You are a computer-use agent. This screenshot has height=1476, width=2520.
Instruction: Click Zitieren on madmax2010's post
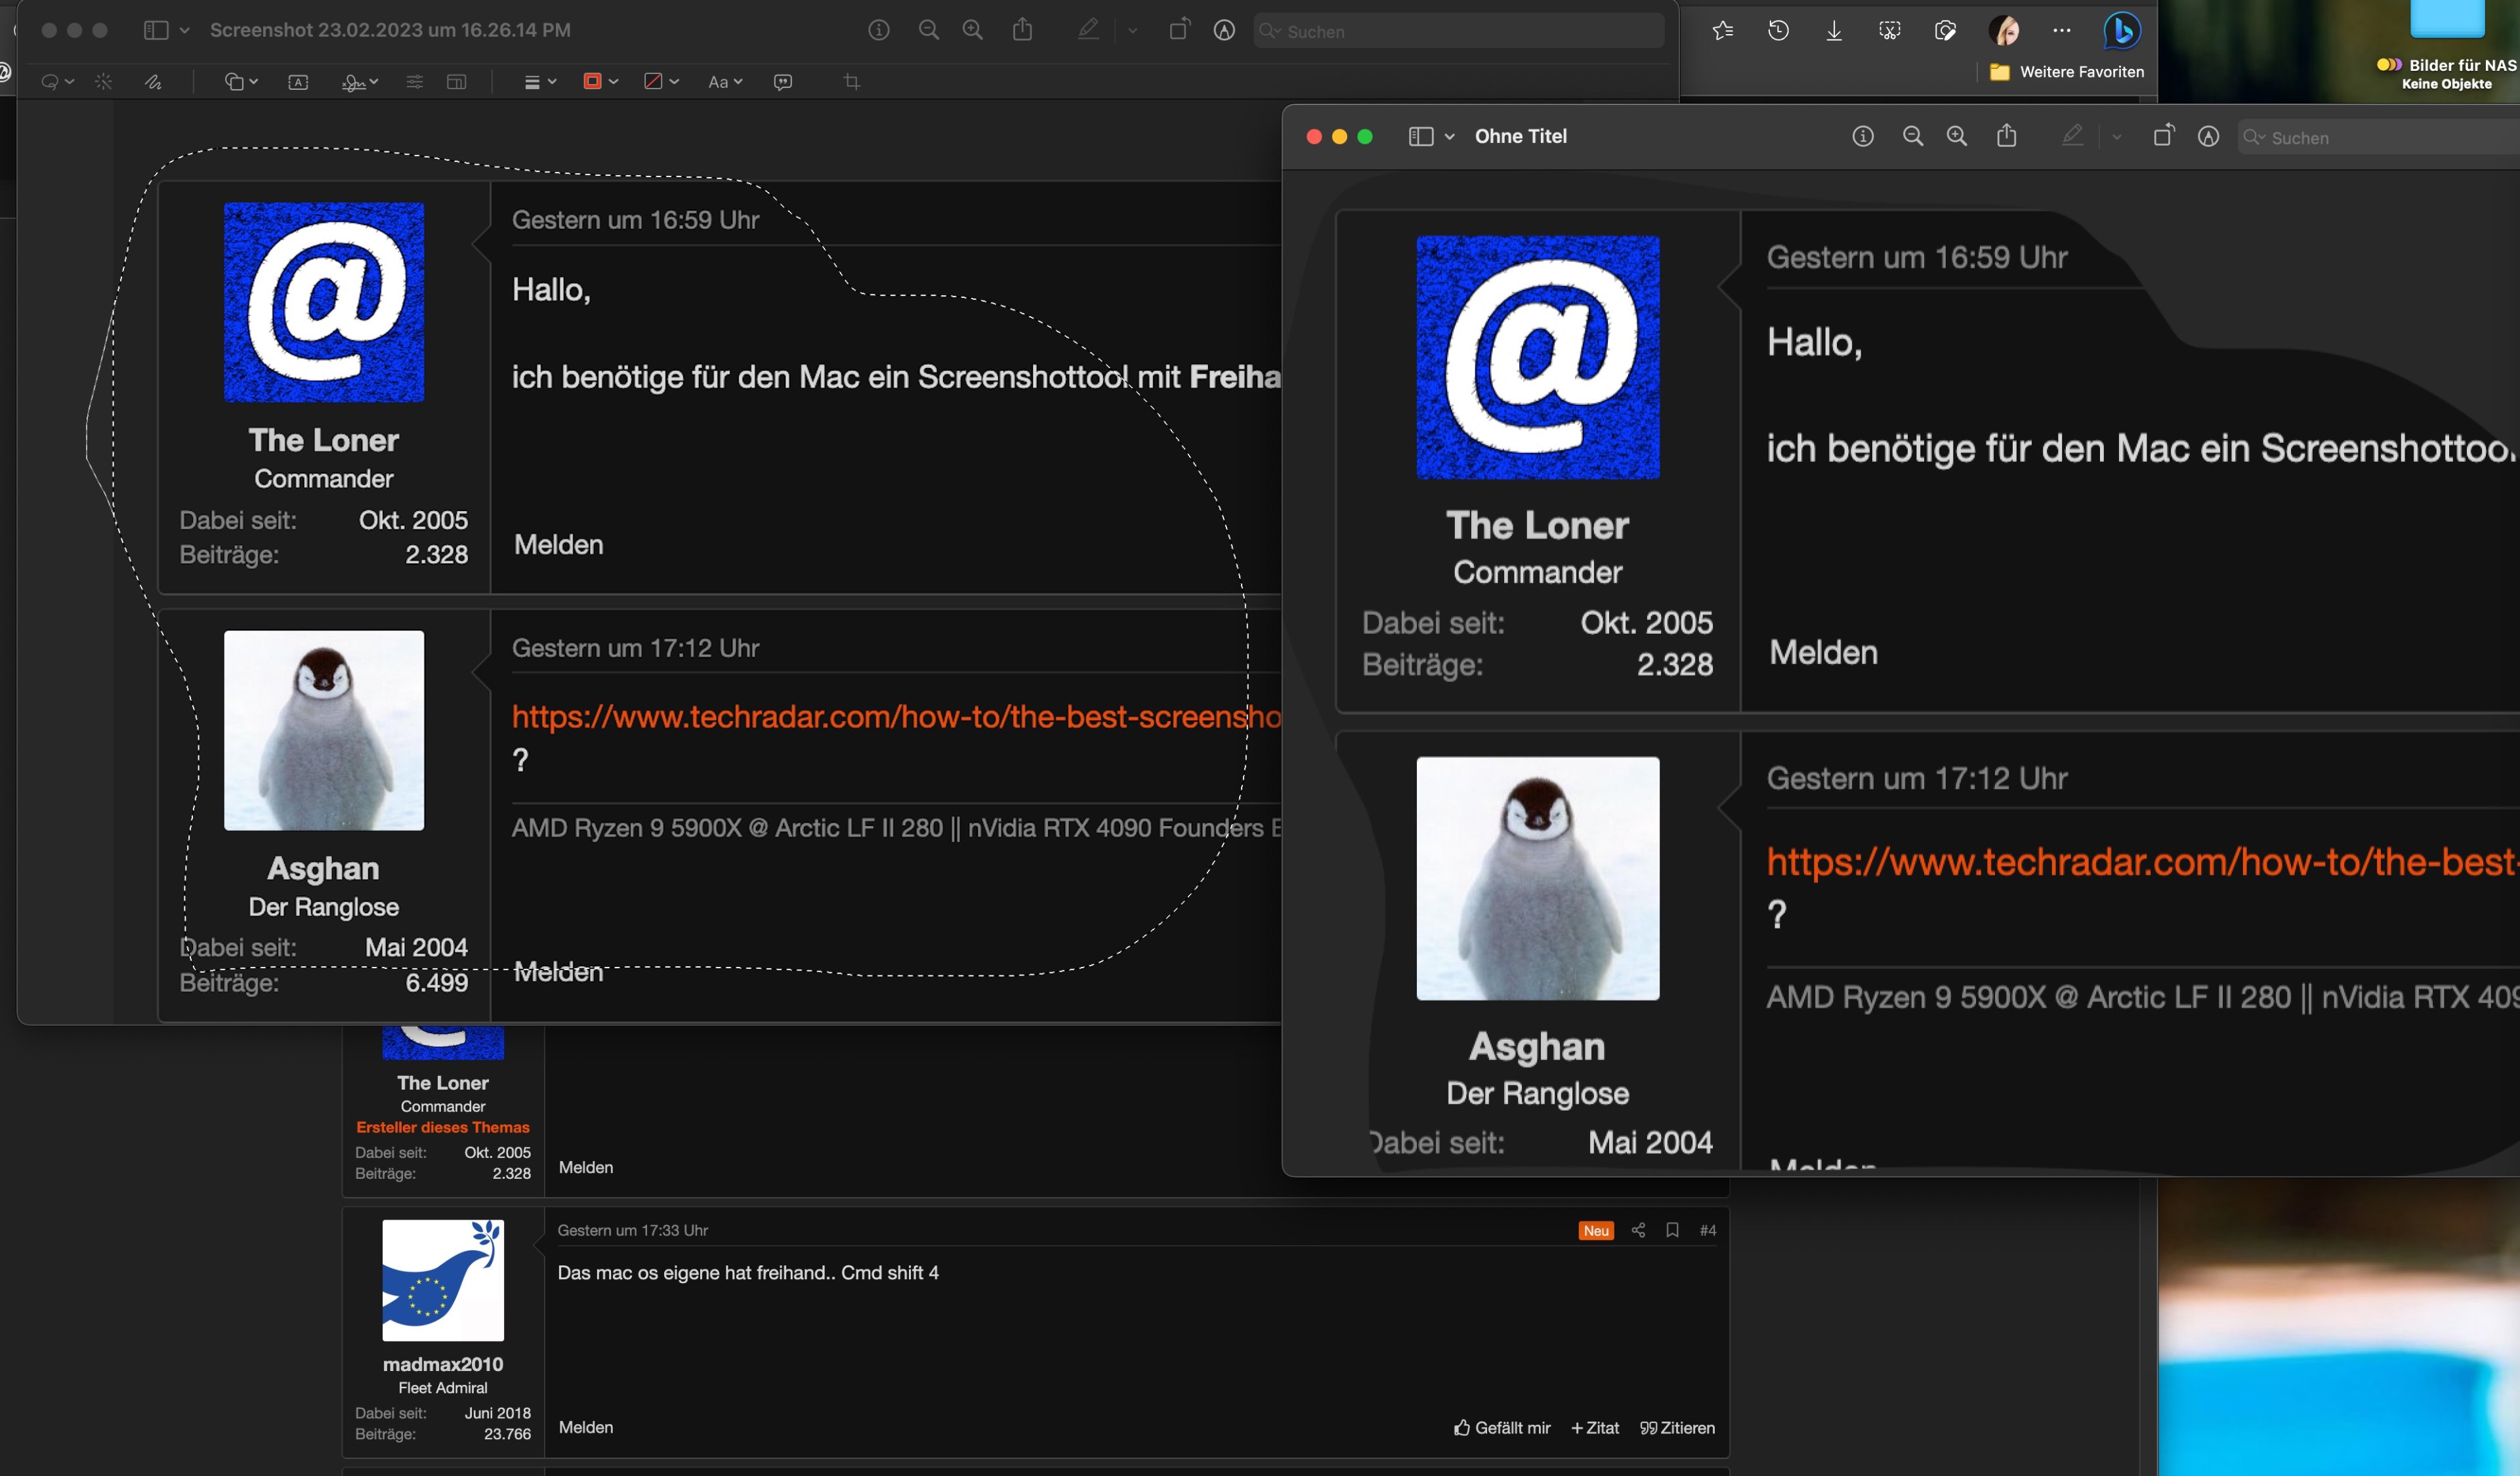tap(1677, 1428)
